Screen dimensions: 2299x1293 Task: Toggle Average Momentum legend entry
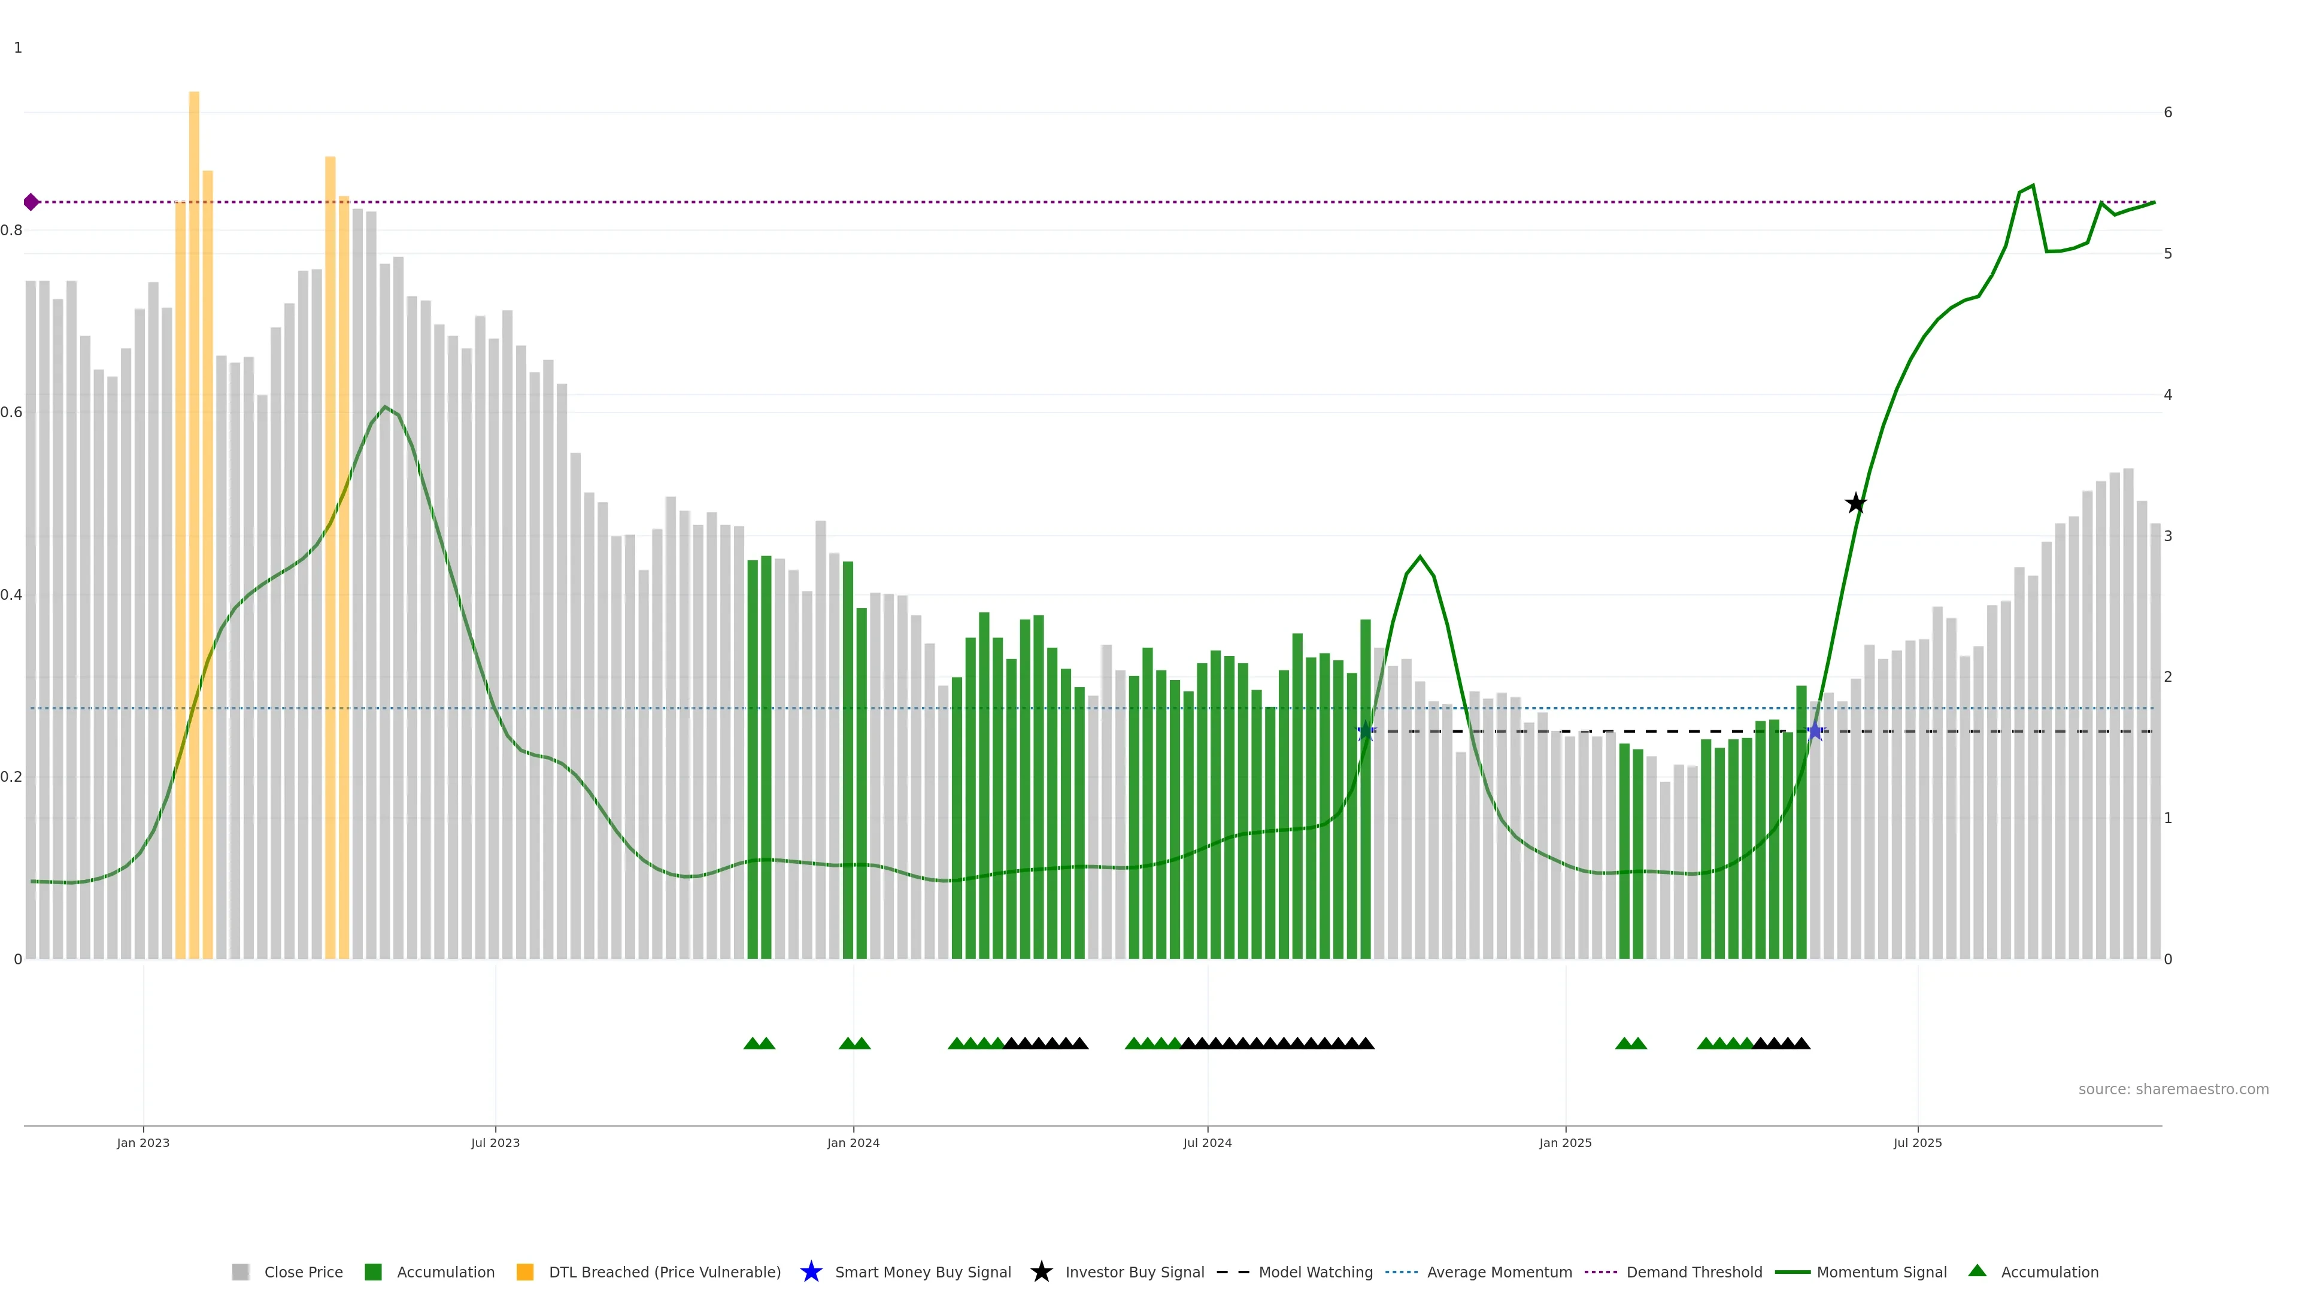click(1499, 1273)
